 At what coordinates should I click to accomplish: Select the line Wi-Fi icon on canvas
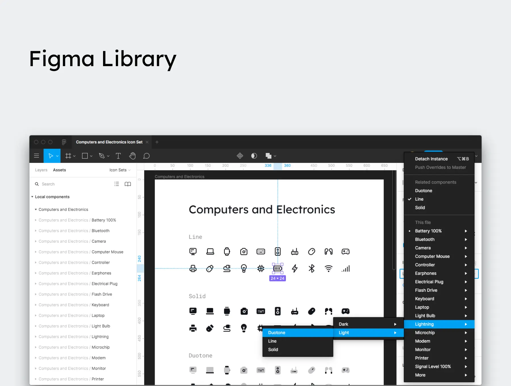(x=328, y=268)
